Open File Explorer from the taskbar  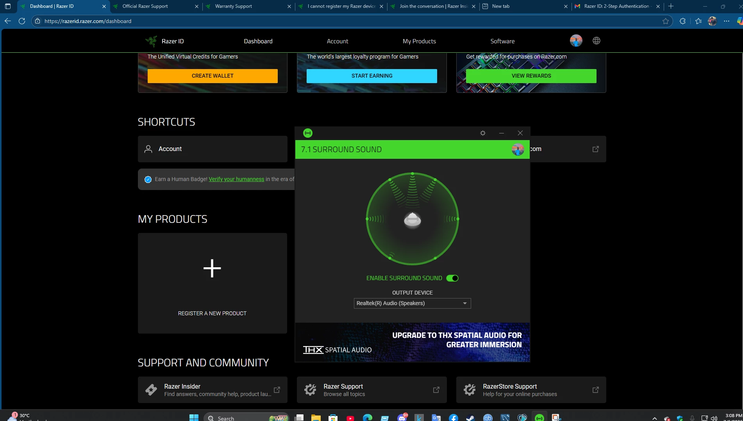pos(316,418)
